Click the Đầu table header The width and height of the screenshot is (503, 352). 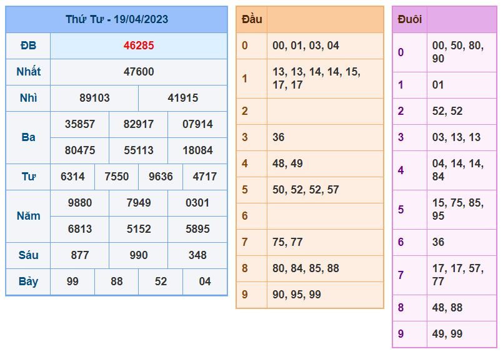252,19
